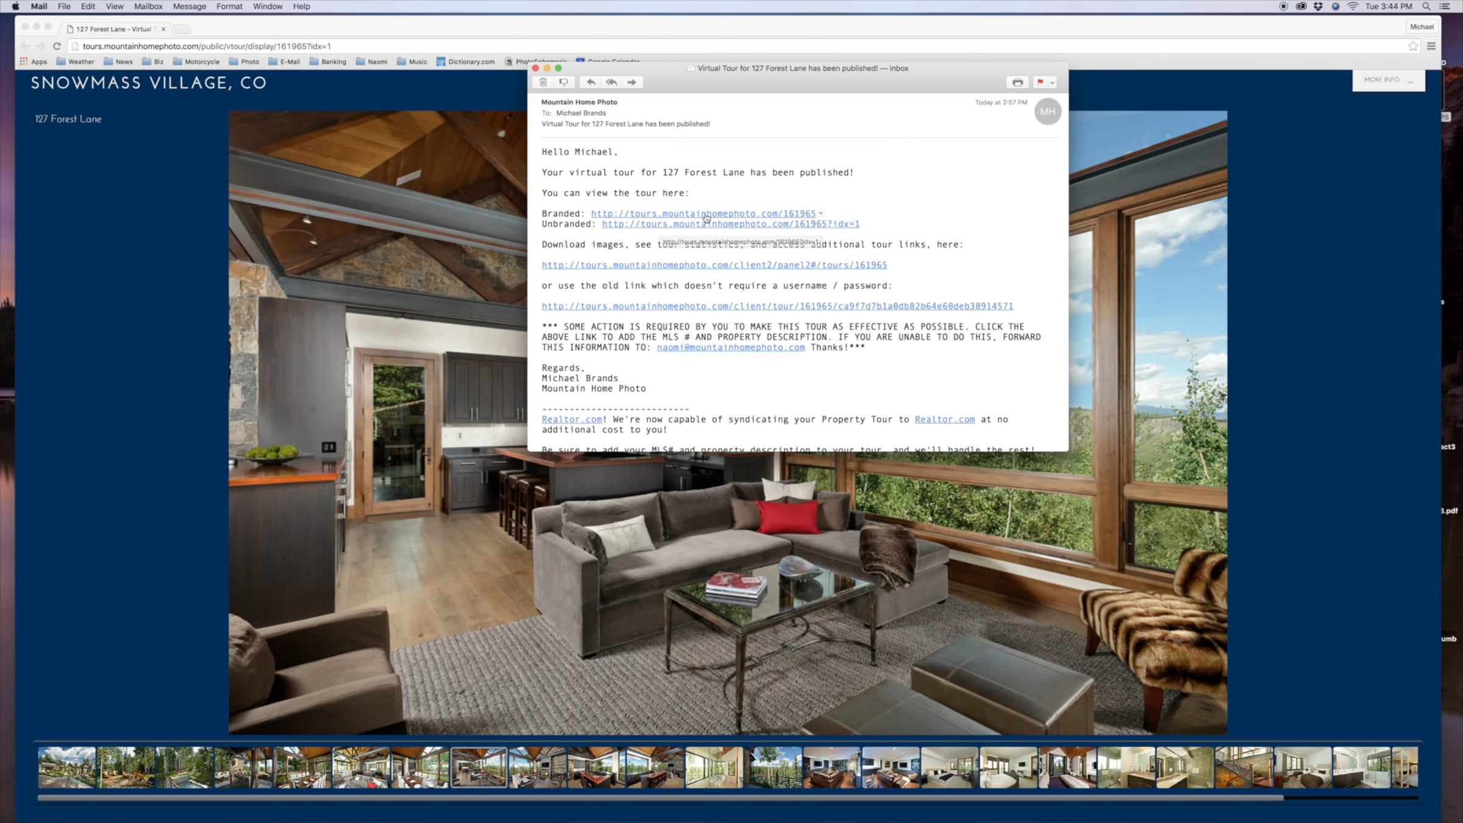Open the Unbranded tour link with ?idx=1

(731, 224)
